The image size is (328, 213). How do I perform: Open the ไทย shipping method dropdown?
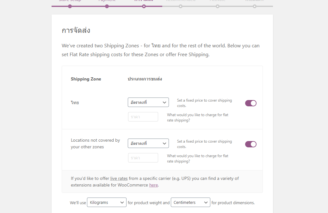pyautogui.click(x=148, y=102)
